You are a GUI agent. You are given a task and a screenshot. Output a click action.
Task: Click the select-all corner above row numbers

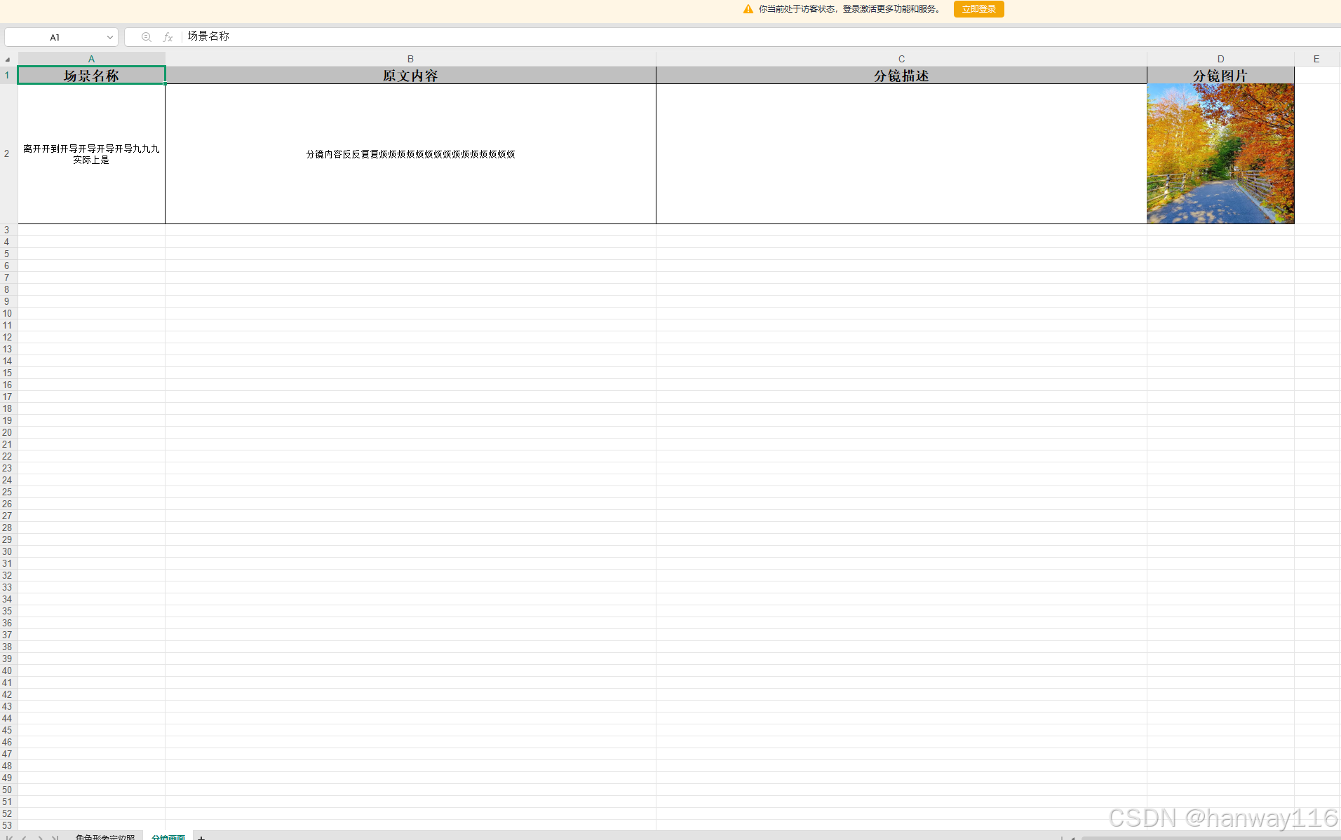coord(7,58)
